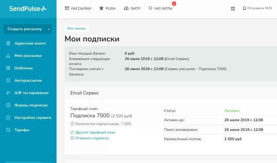This screenshot has width=277, height=163.
Task: Click the Активен status value
Action: 232,111
